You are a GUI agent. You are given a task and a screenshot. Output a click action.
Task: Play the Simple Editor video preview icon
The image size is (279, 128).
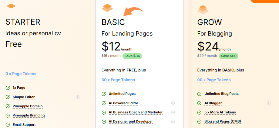(x=78, y=97)
